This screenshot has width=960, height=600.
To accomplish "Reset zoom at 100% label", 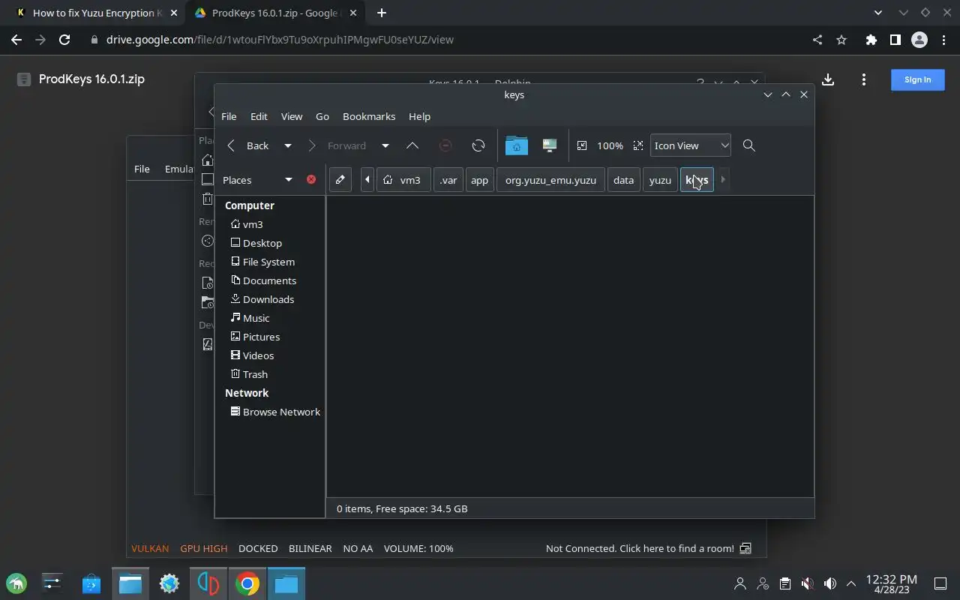I will pos(610,145).
